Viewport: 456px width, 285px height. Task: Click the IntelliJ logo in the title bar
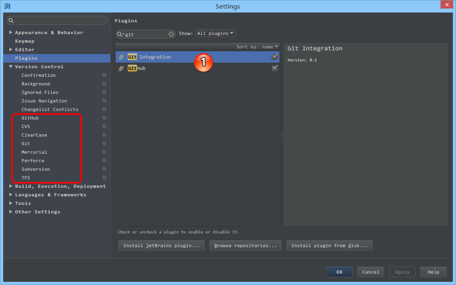[x=7, y=6]
